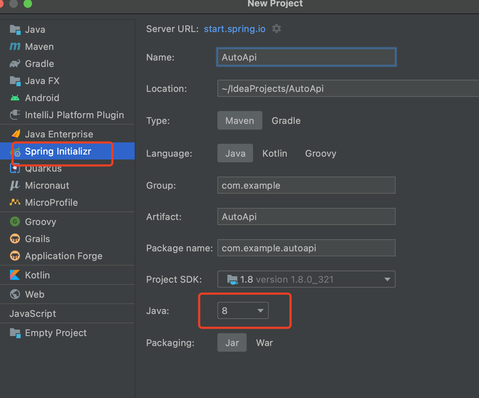Screen dimensions: 479x398
Task: Select Jar packaging
Action: [x=232, y=342]
